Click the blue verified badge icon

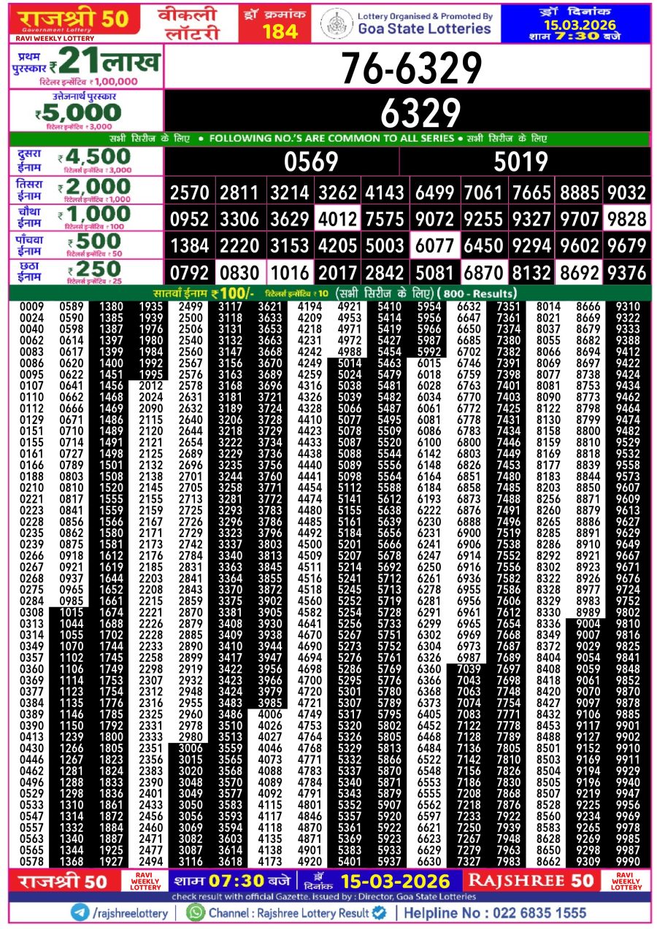pyautogui.click(x=380, y=912)
